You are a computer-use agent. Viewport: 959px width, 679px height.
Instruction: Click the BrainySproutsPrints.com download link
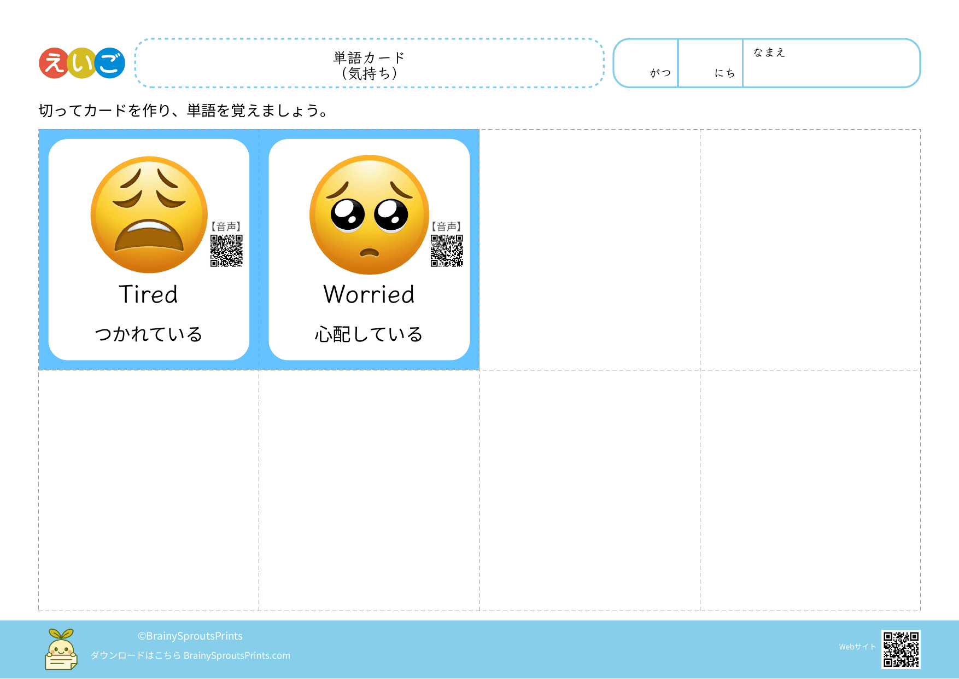click(236, 655)
